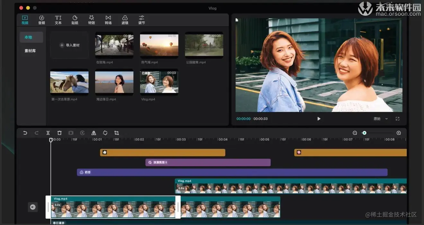Switch to the 贴纸 (Sticker) tab

(75, 20)
